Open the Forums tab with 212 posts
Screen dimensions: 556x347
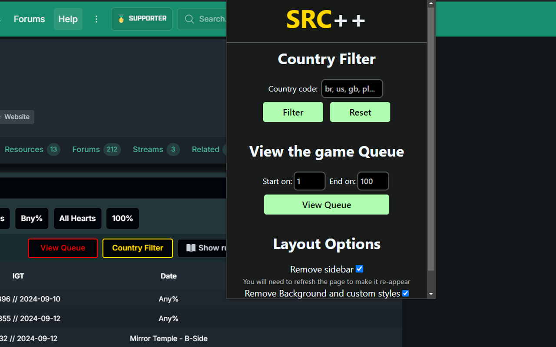tap(86, 149)
